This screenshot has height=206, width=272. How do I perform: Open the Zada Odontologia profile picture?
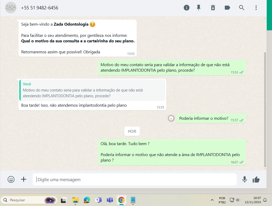[11, 8]
